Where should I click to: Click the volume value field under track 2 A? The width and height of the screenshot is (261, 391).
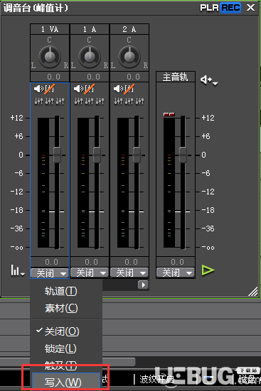[x=129, y=262]
